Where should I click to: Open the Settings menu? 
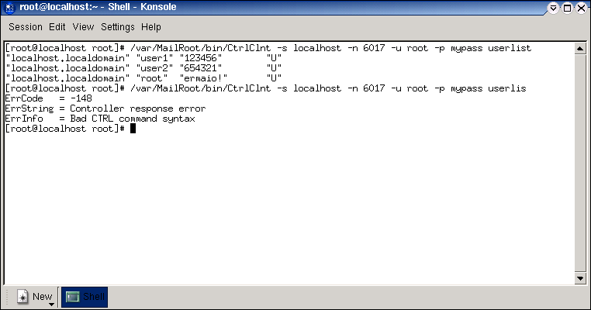tap(118, 27)
